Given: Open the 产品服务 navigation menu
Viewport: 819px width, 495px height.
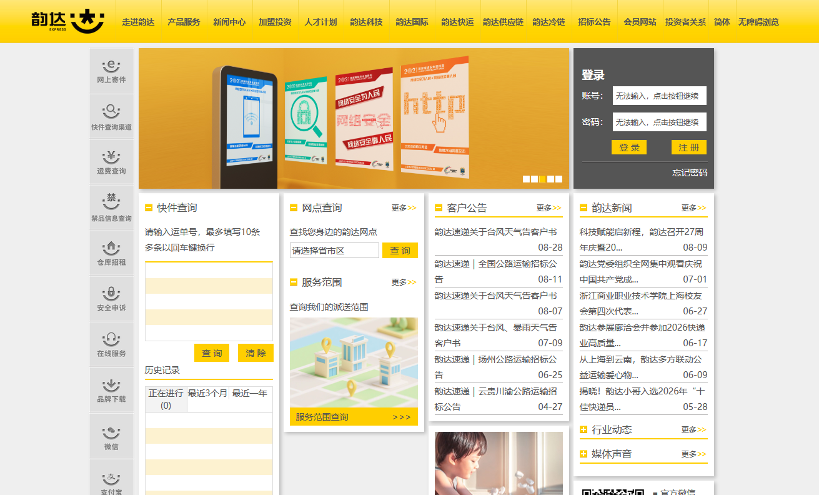Looking at the screenshot, I should point(184,22).
